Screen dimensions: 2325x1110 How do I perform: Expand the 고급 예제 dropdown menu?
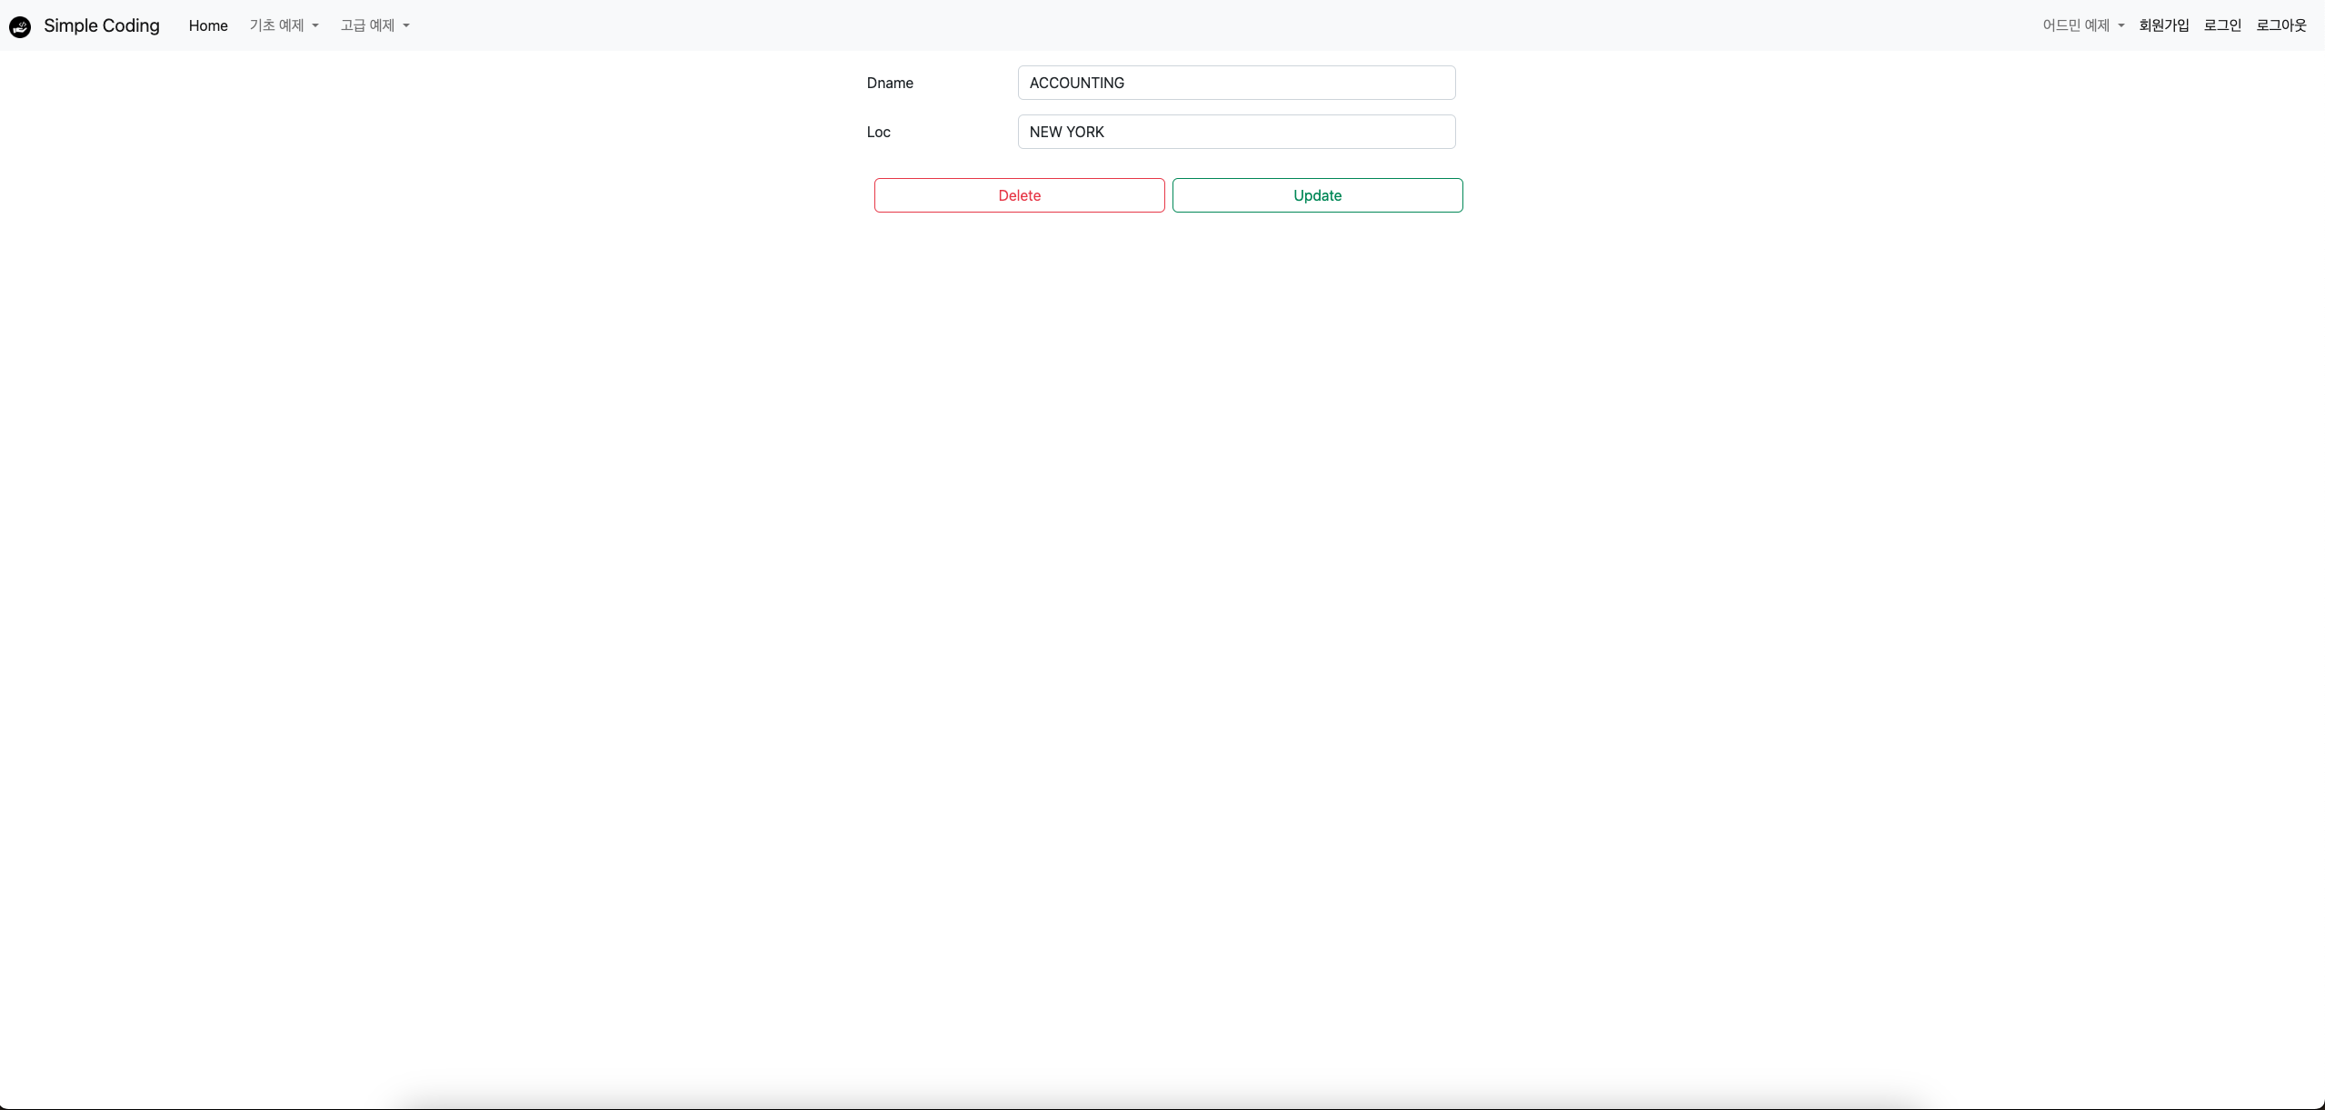click(367, 25)
